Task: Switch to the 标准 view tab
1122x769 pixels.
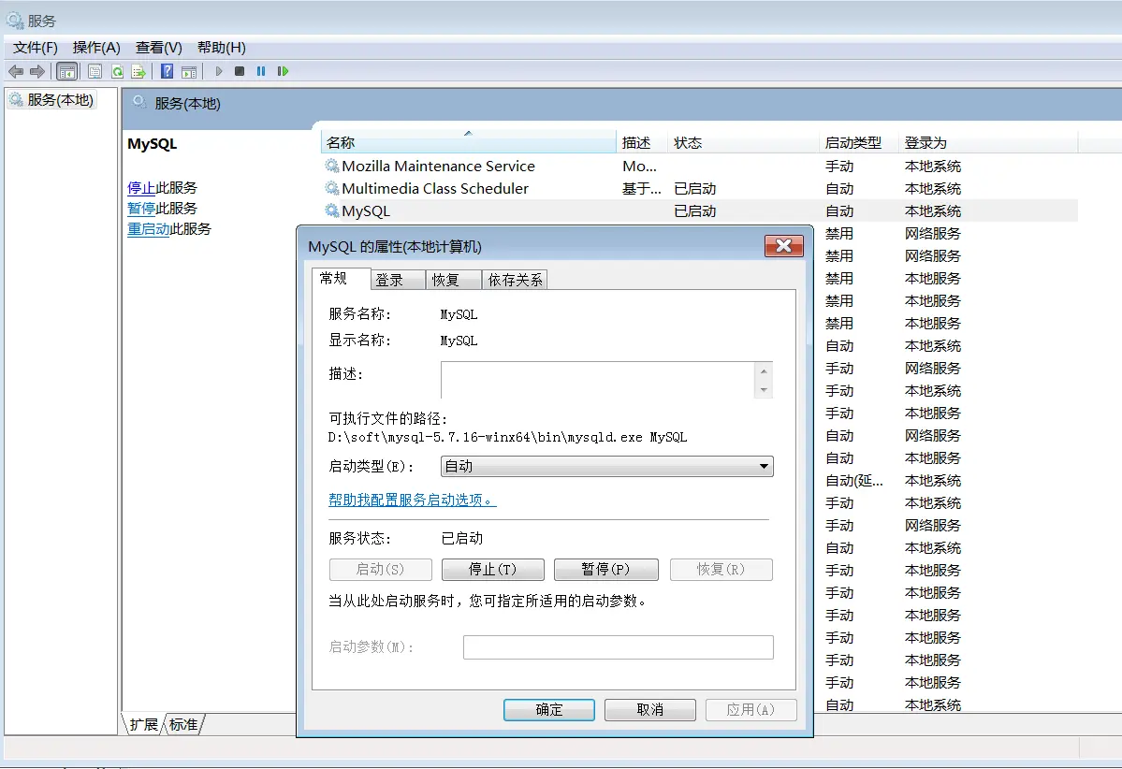Action: 184,724
